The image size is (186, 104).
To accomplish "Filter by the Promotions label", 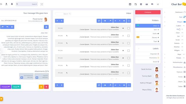I will pos(148,58).
